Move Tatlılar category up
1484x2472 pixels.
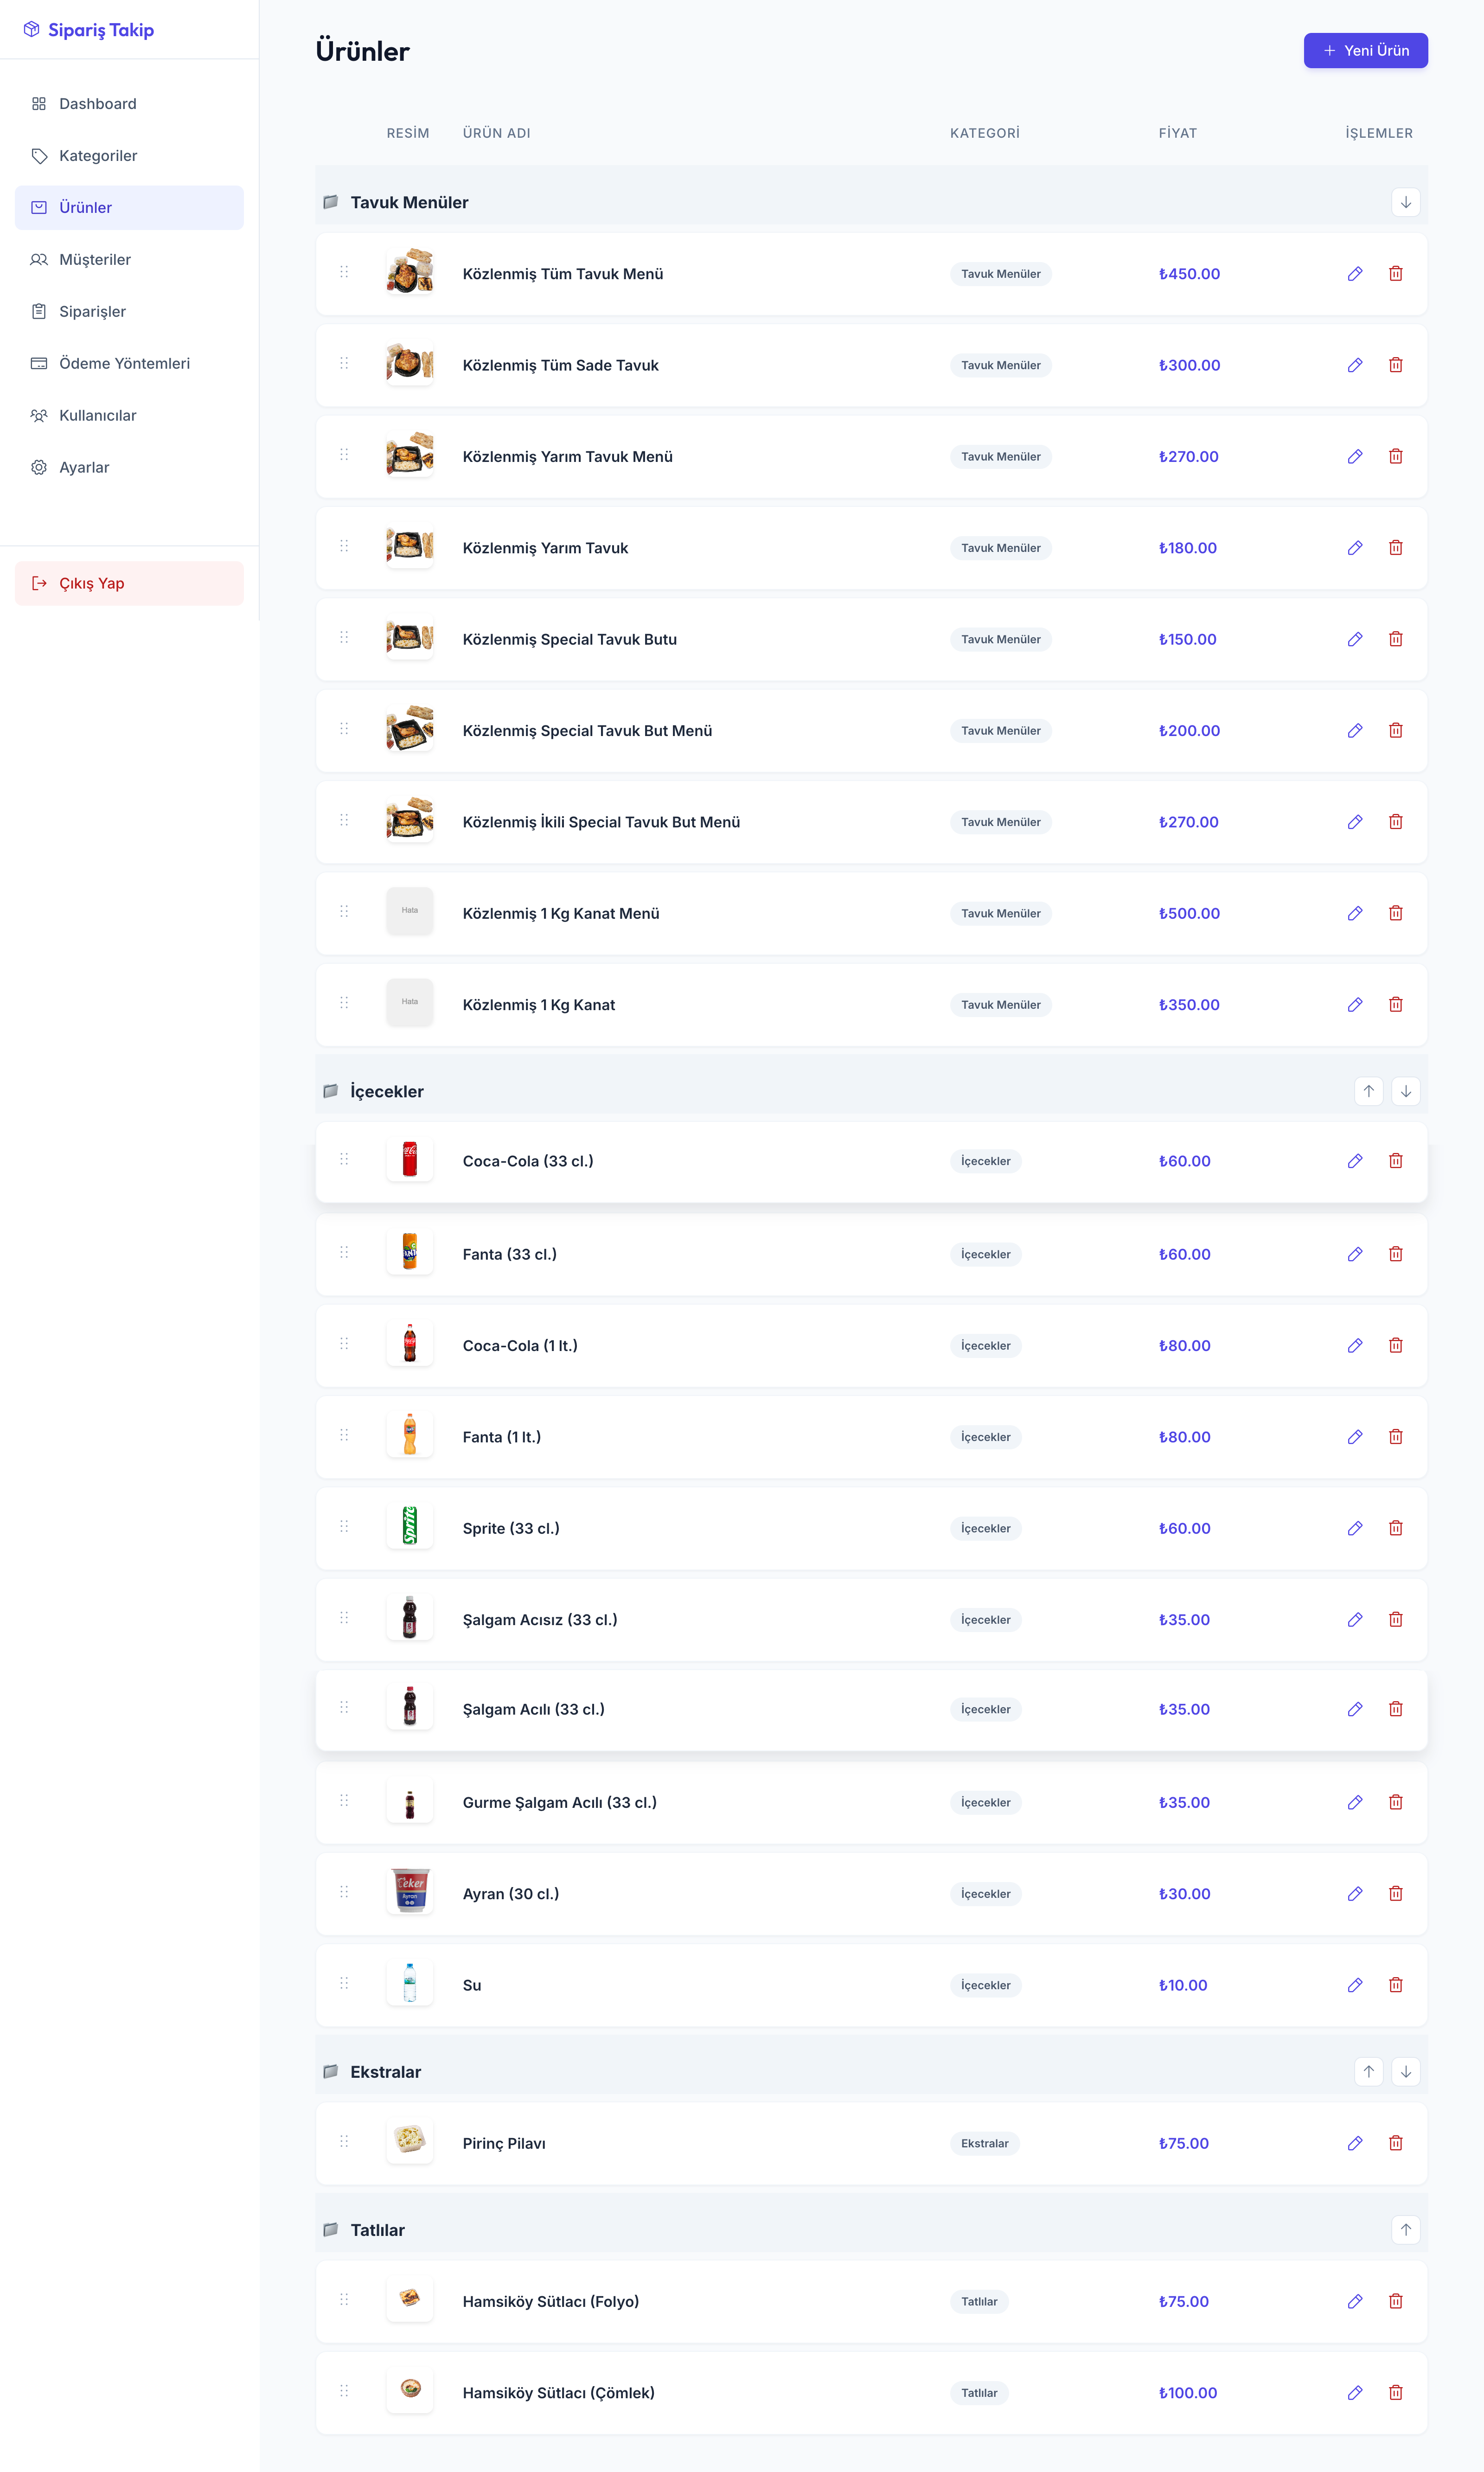coord(1406,2230)
